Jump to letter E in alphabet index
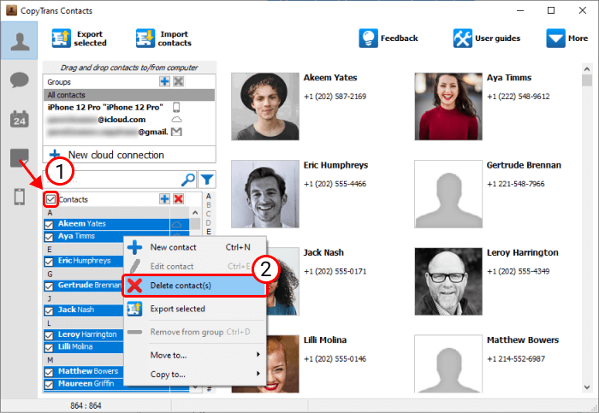Screen dimensions: 599x413 [209, 232]
